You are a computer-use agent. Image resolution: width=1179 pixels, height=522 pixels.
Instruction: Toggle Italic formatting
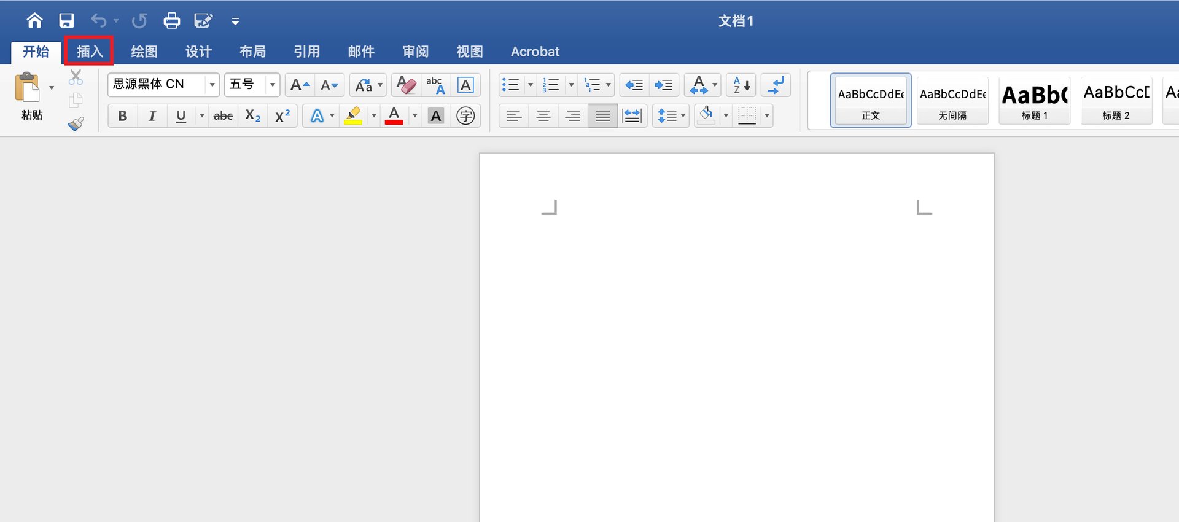click(152, 115)
